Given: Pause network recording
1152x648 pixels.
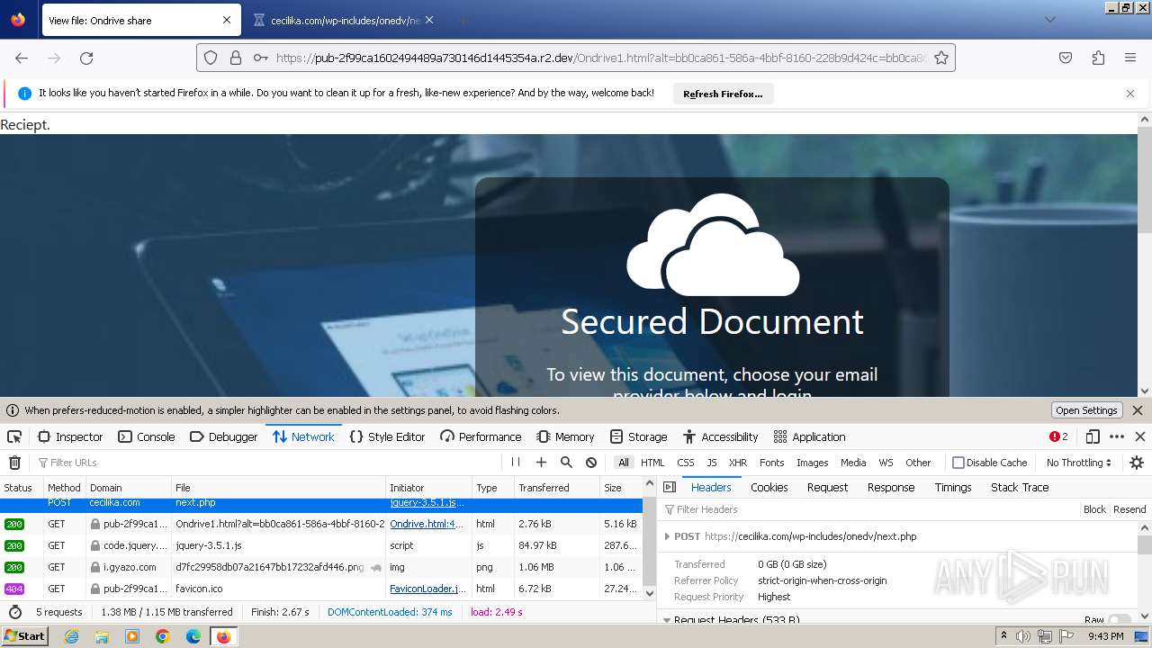Looking at the screenshot, I should 516,463.
